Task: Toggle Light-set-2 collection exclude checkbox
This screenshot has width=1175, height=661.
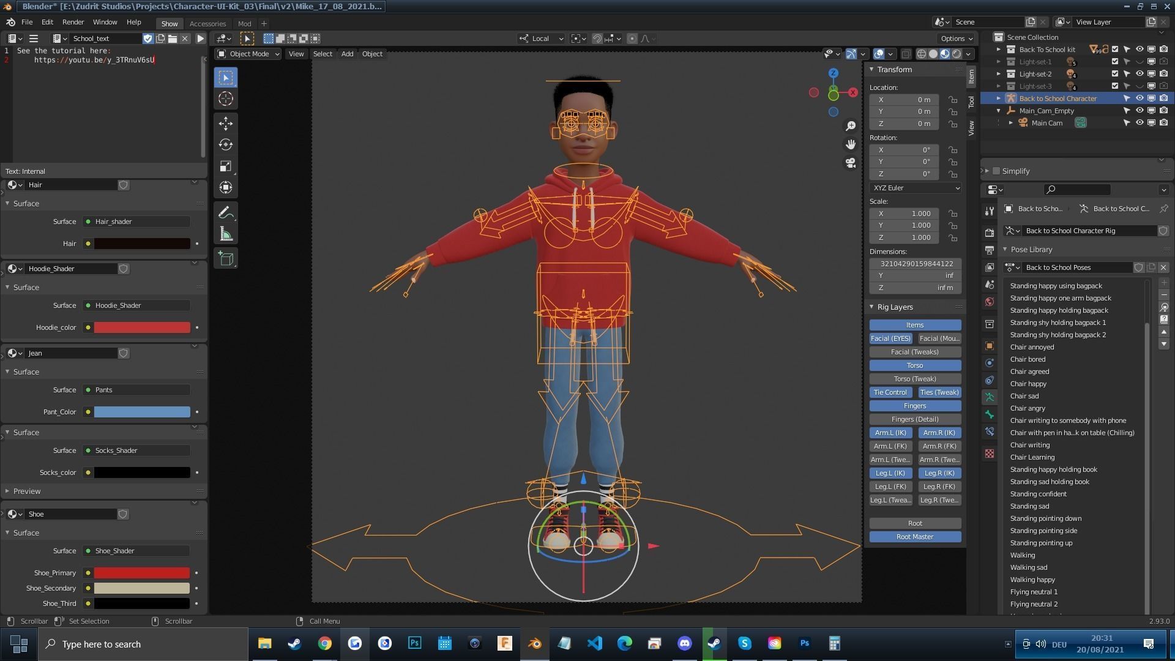Action: tap(1114, 74)
